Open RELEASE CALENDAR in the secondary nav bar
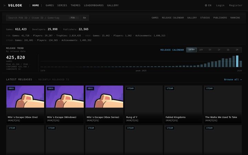 [173, 18]
